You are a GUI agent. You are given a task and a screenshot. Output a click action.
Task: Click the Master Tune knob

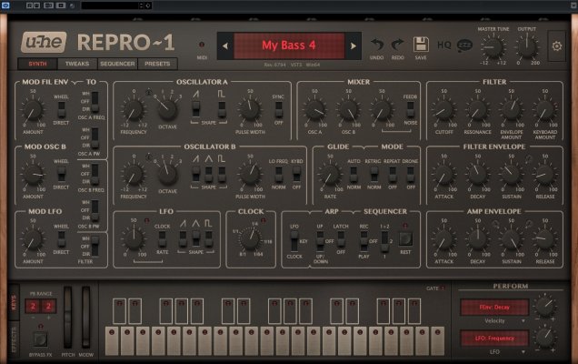pos(493,47)
